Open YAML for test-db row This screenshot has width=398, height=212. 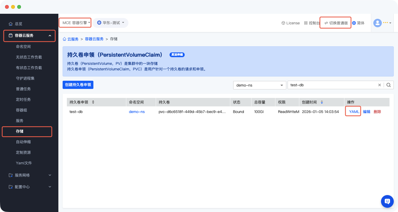(x=354, y=112)
